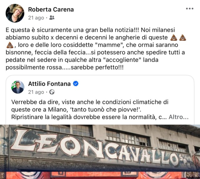Viewport: 200px width, 179px height.
Task: Expand the shared post with "Altro..."
Action: point(178,117)
